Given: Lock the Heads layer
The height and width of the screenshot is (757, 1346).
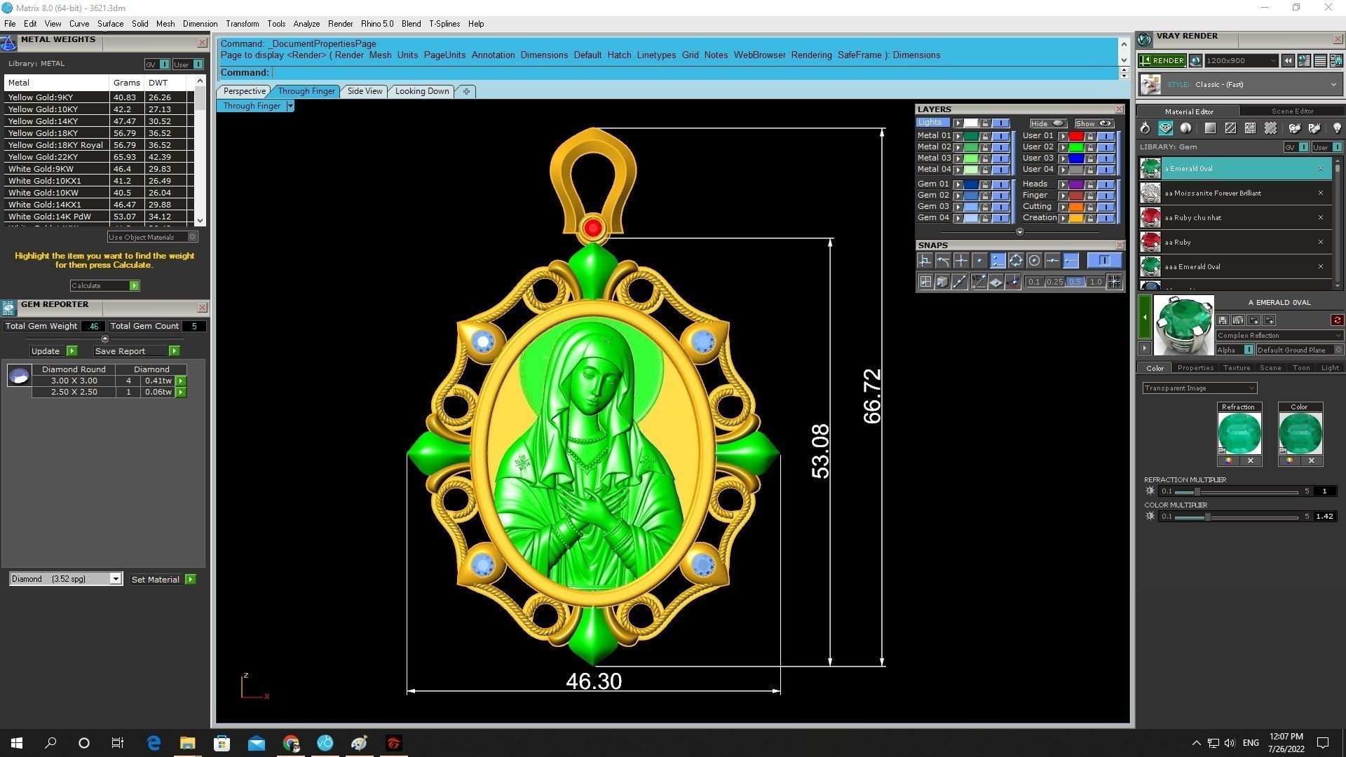Looking at the screenshot, I should coord(1090,184).
